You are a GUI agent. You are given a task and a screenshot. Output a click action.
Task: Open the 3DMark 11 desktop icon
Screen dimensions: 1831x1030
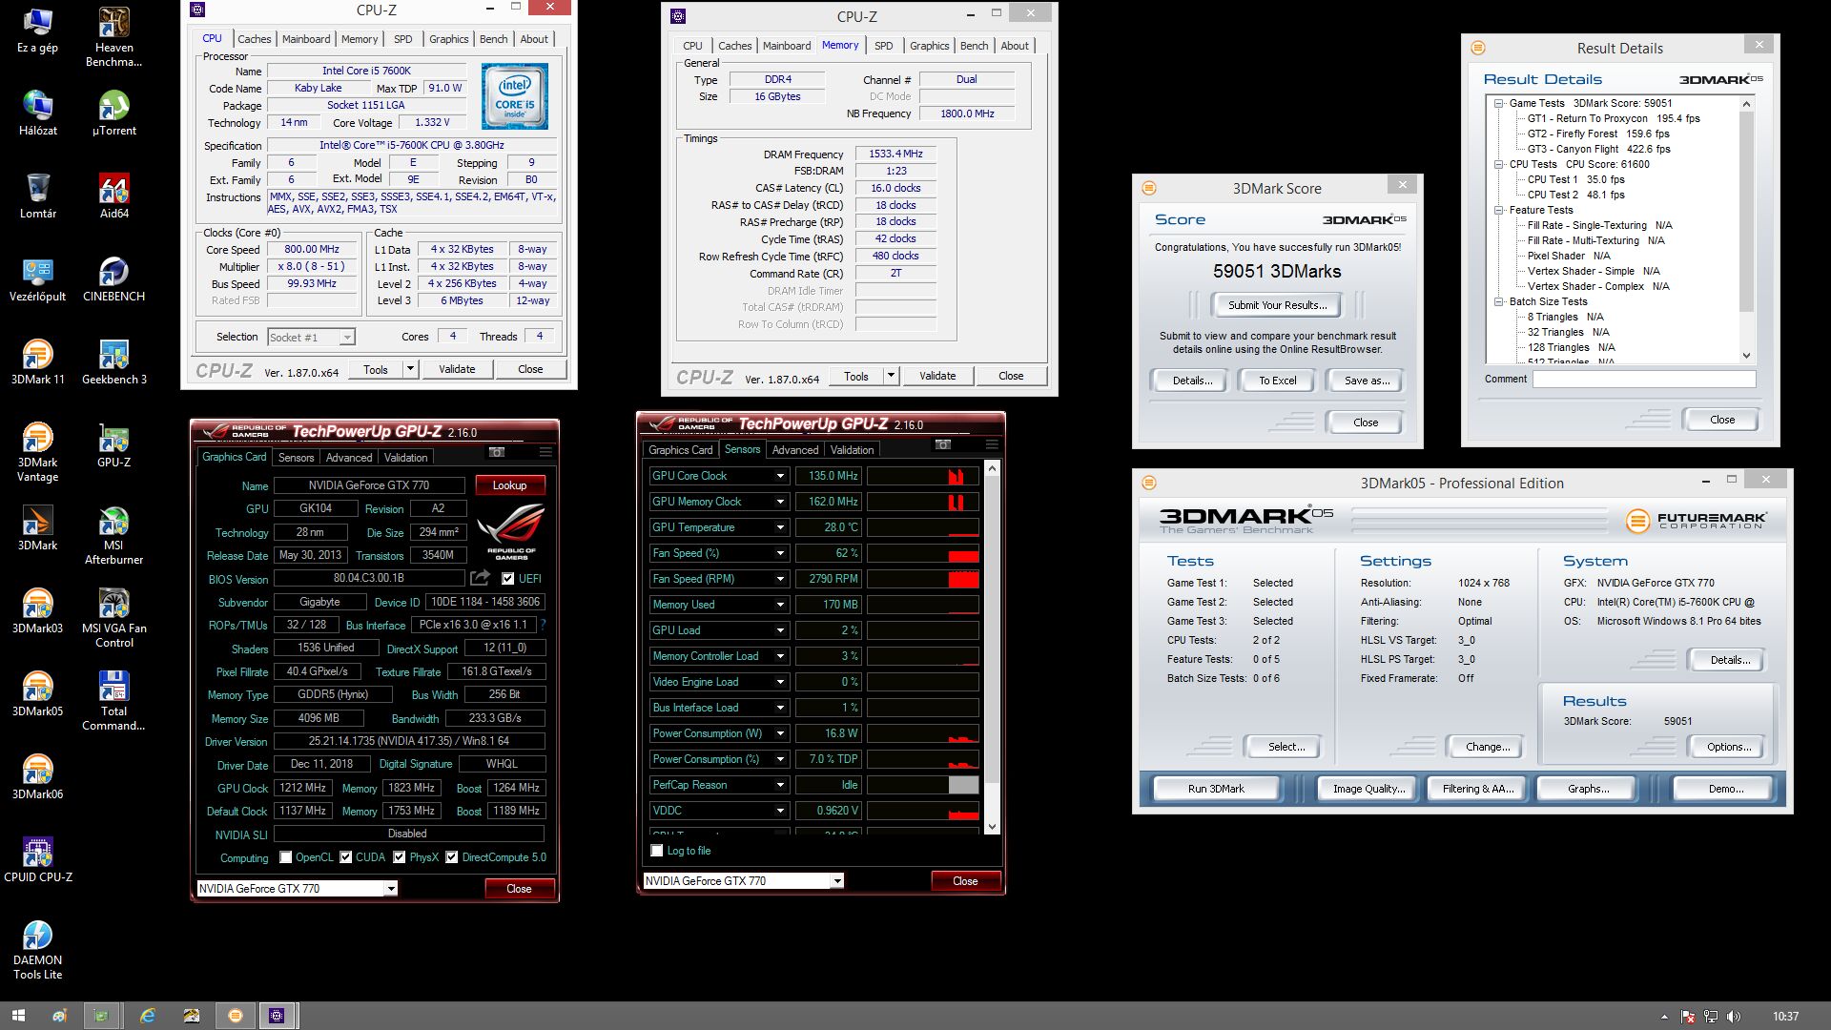(x=37, y=362)
